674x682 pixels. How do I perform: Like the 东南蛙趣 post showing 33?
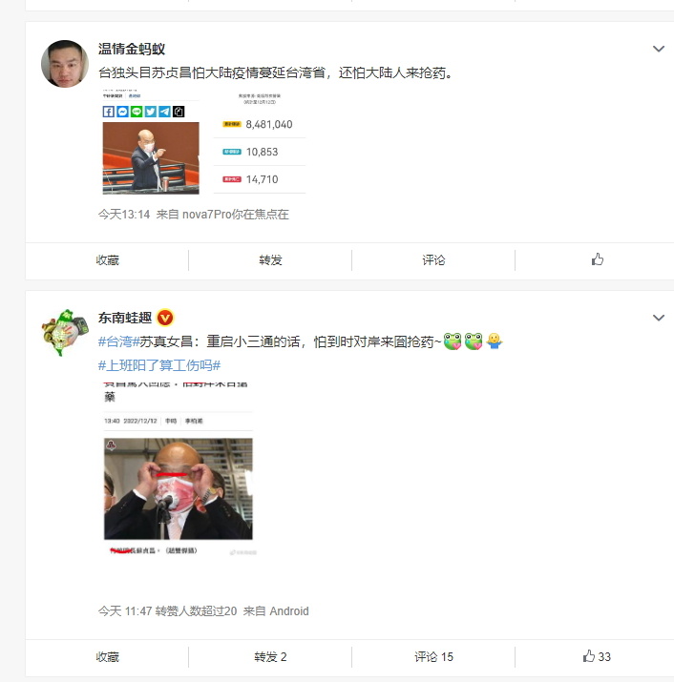pos(597,656)
